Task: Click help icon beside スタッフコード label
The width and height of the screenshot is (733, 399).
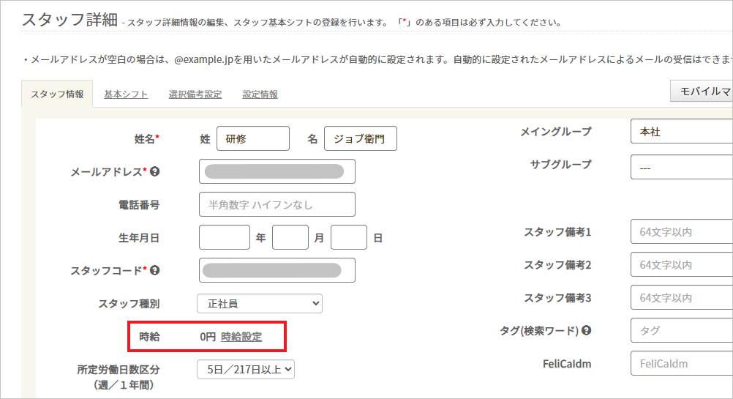Action: 155,270
